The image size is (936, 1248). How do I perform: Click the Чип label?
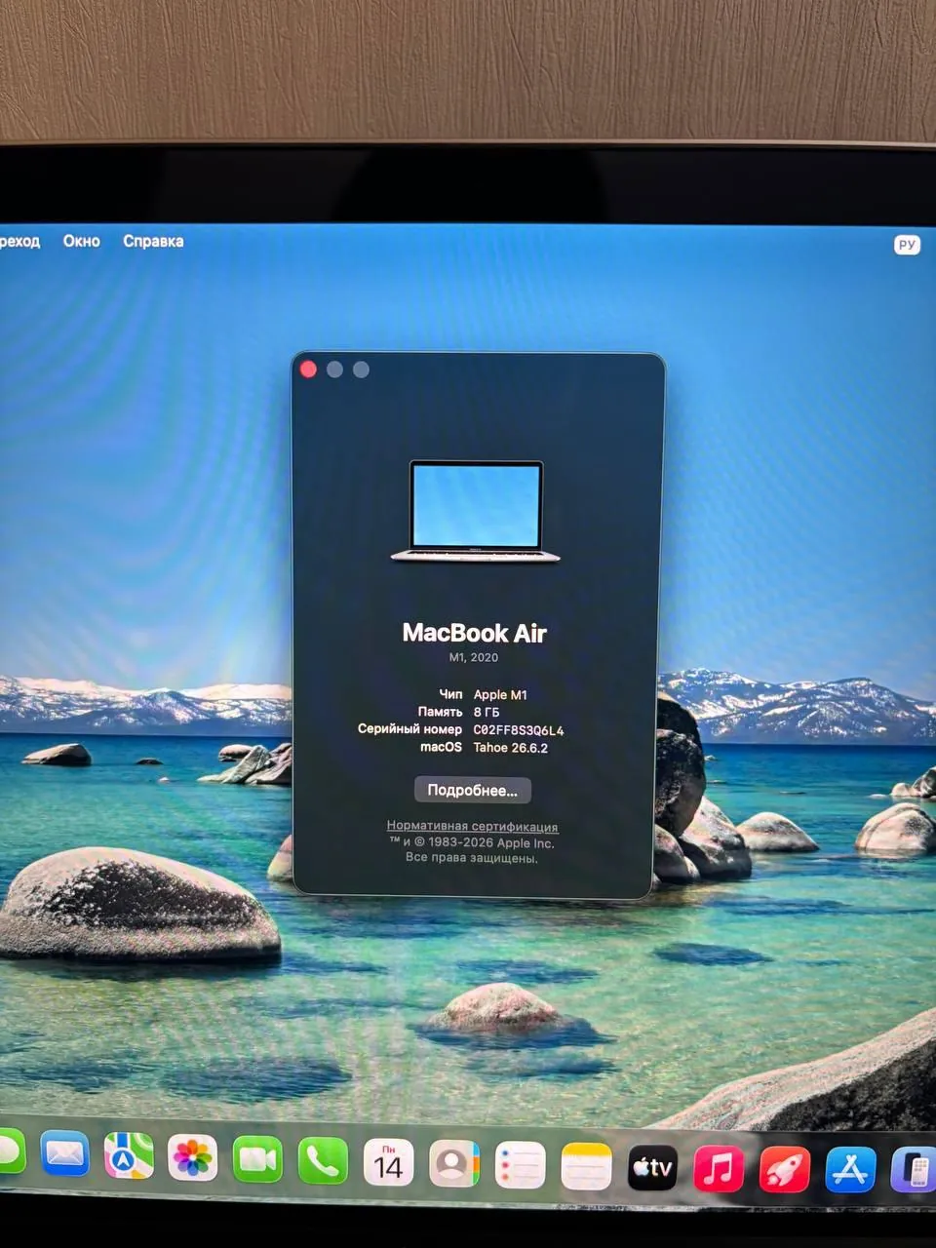(450, 694)
